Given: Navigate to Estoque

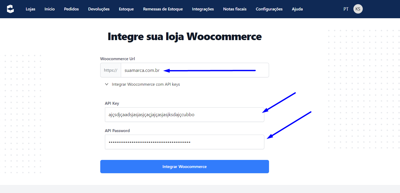Looking at the screenshot, I should click(x=126, y=9).
